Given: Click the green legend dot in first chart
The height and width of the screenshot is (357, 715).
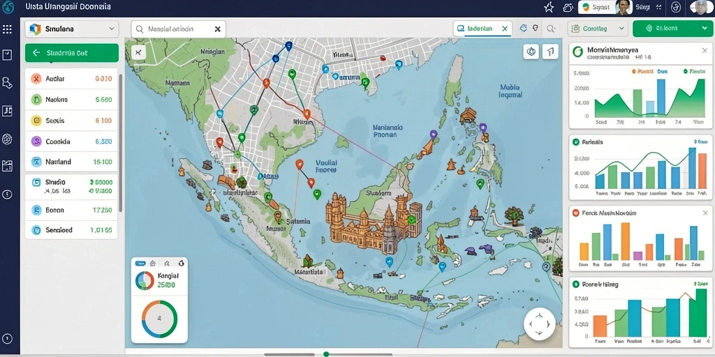Looking at the screenshot, I should tap(686, 72).
